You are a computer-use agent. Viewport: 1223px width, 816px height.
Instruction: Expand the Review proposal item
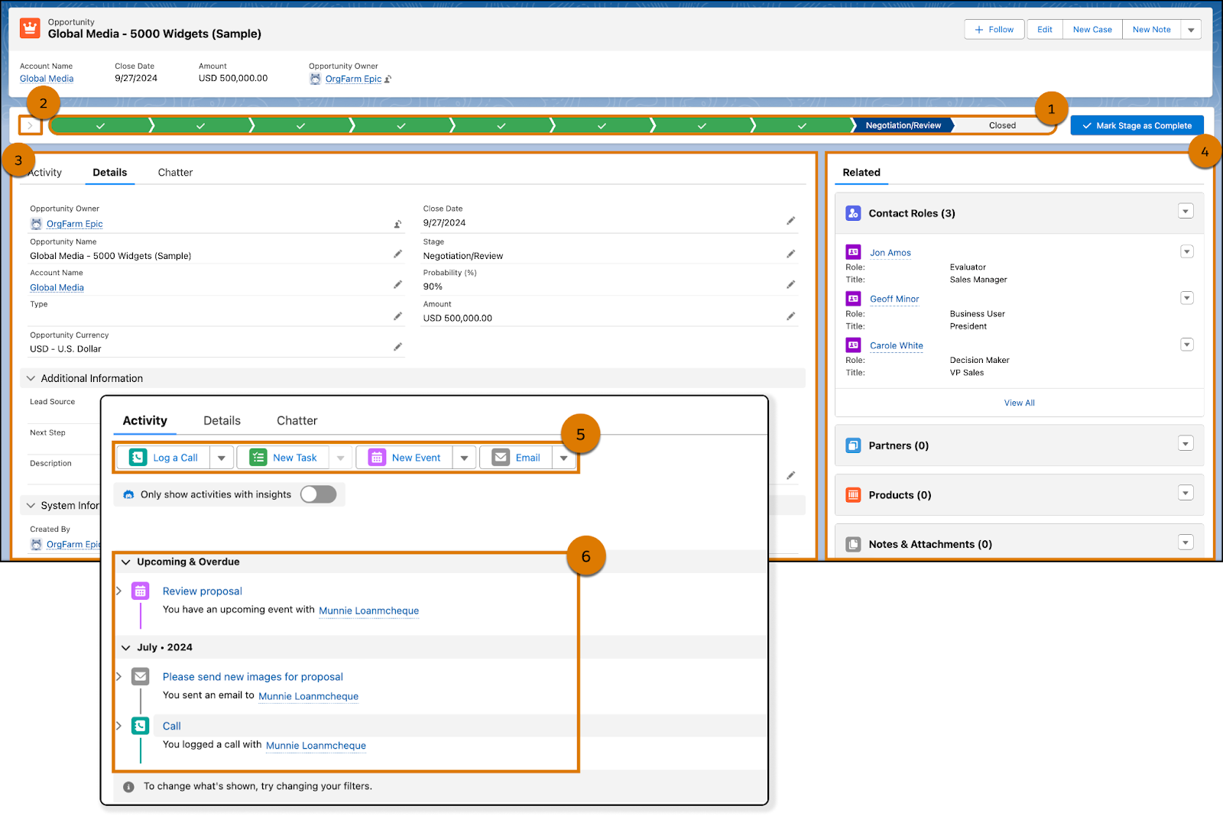pos(118,591)
